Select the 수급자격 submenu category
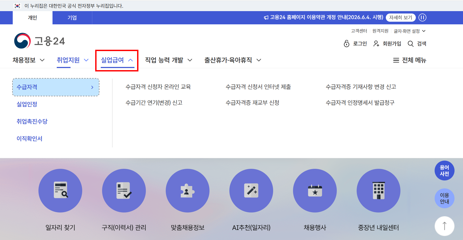The width and height of the screenshot is (463, 240). click(56, 87)
